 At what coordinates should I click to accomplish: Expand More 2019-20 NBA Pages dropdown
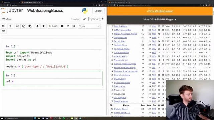[160, 20]
